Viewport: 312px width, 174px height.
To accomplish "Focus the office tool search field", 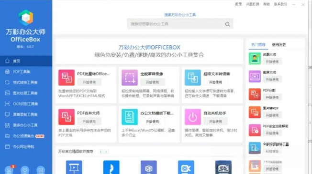I will tap(180, 24).
